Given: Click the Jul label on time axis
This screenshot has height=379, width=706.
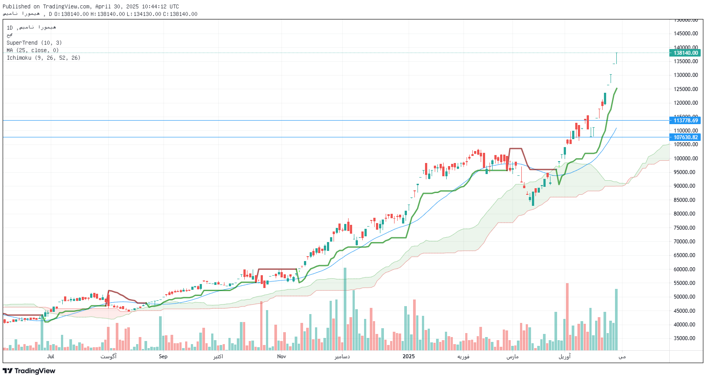Looking at the screenshot, I should pos(50,356).
